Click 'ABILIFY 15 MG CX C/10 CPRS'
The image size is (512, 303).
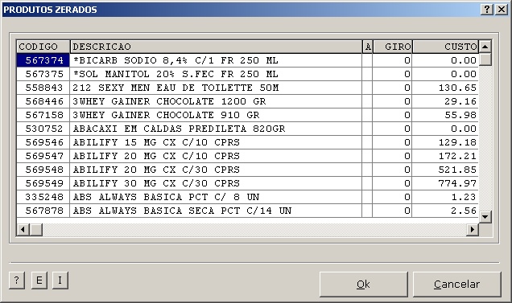[x=156, y=142]
